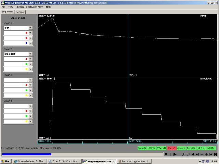The height and width of the screenshot is (164, 219).
Task: Click the blue playback progress bar
Action: [27, 154]
